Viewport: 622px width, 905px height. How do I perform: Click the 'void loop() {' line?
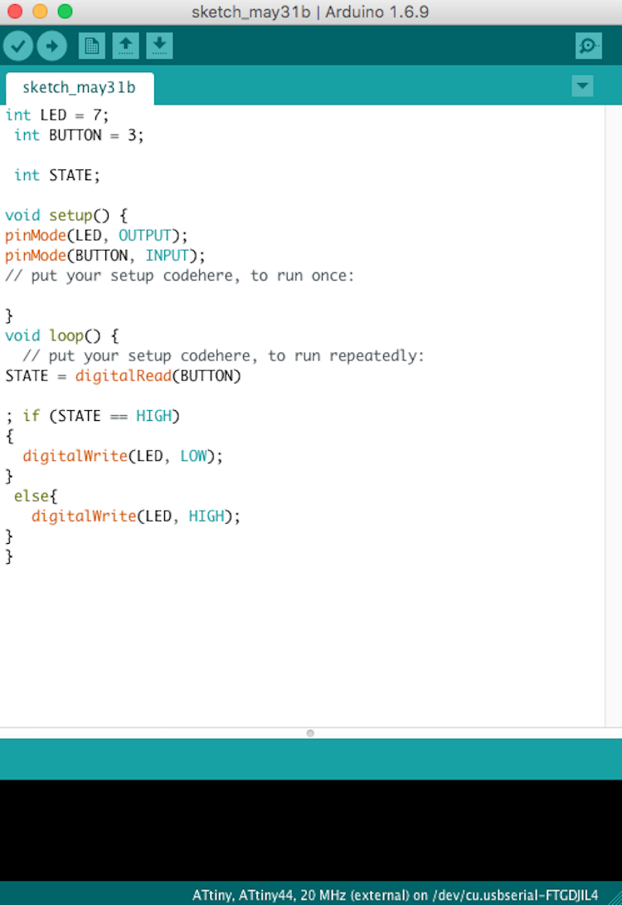[61, 335]
